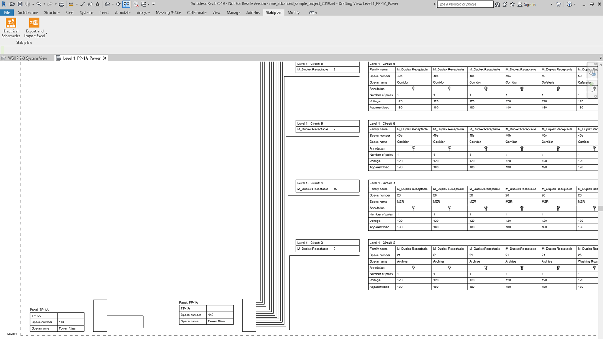
Task: Save the current project
Action: click(20, 4)
